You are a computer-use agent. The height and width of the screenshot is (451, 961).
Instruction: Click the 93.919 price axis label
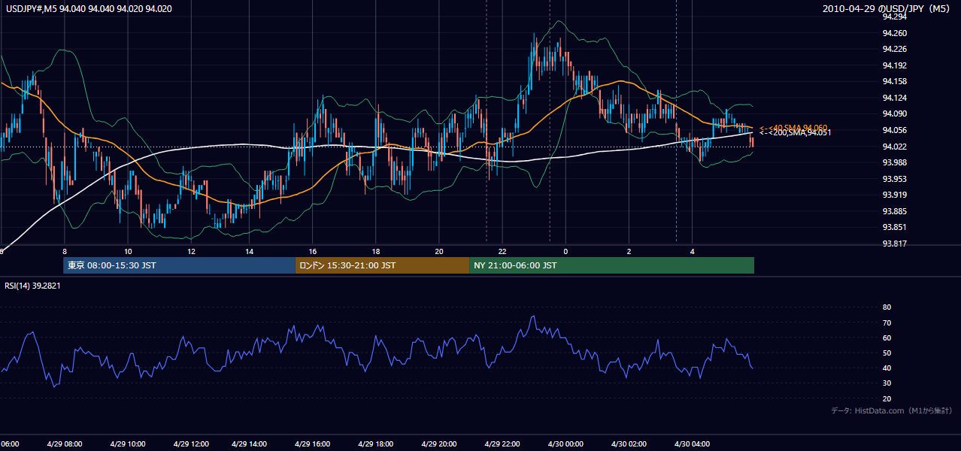(895, 195)
